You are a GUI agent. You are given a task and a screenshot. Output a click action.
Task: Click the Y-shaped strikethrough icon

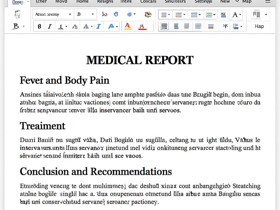coord(225,26)
